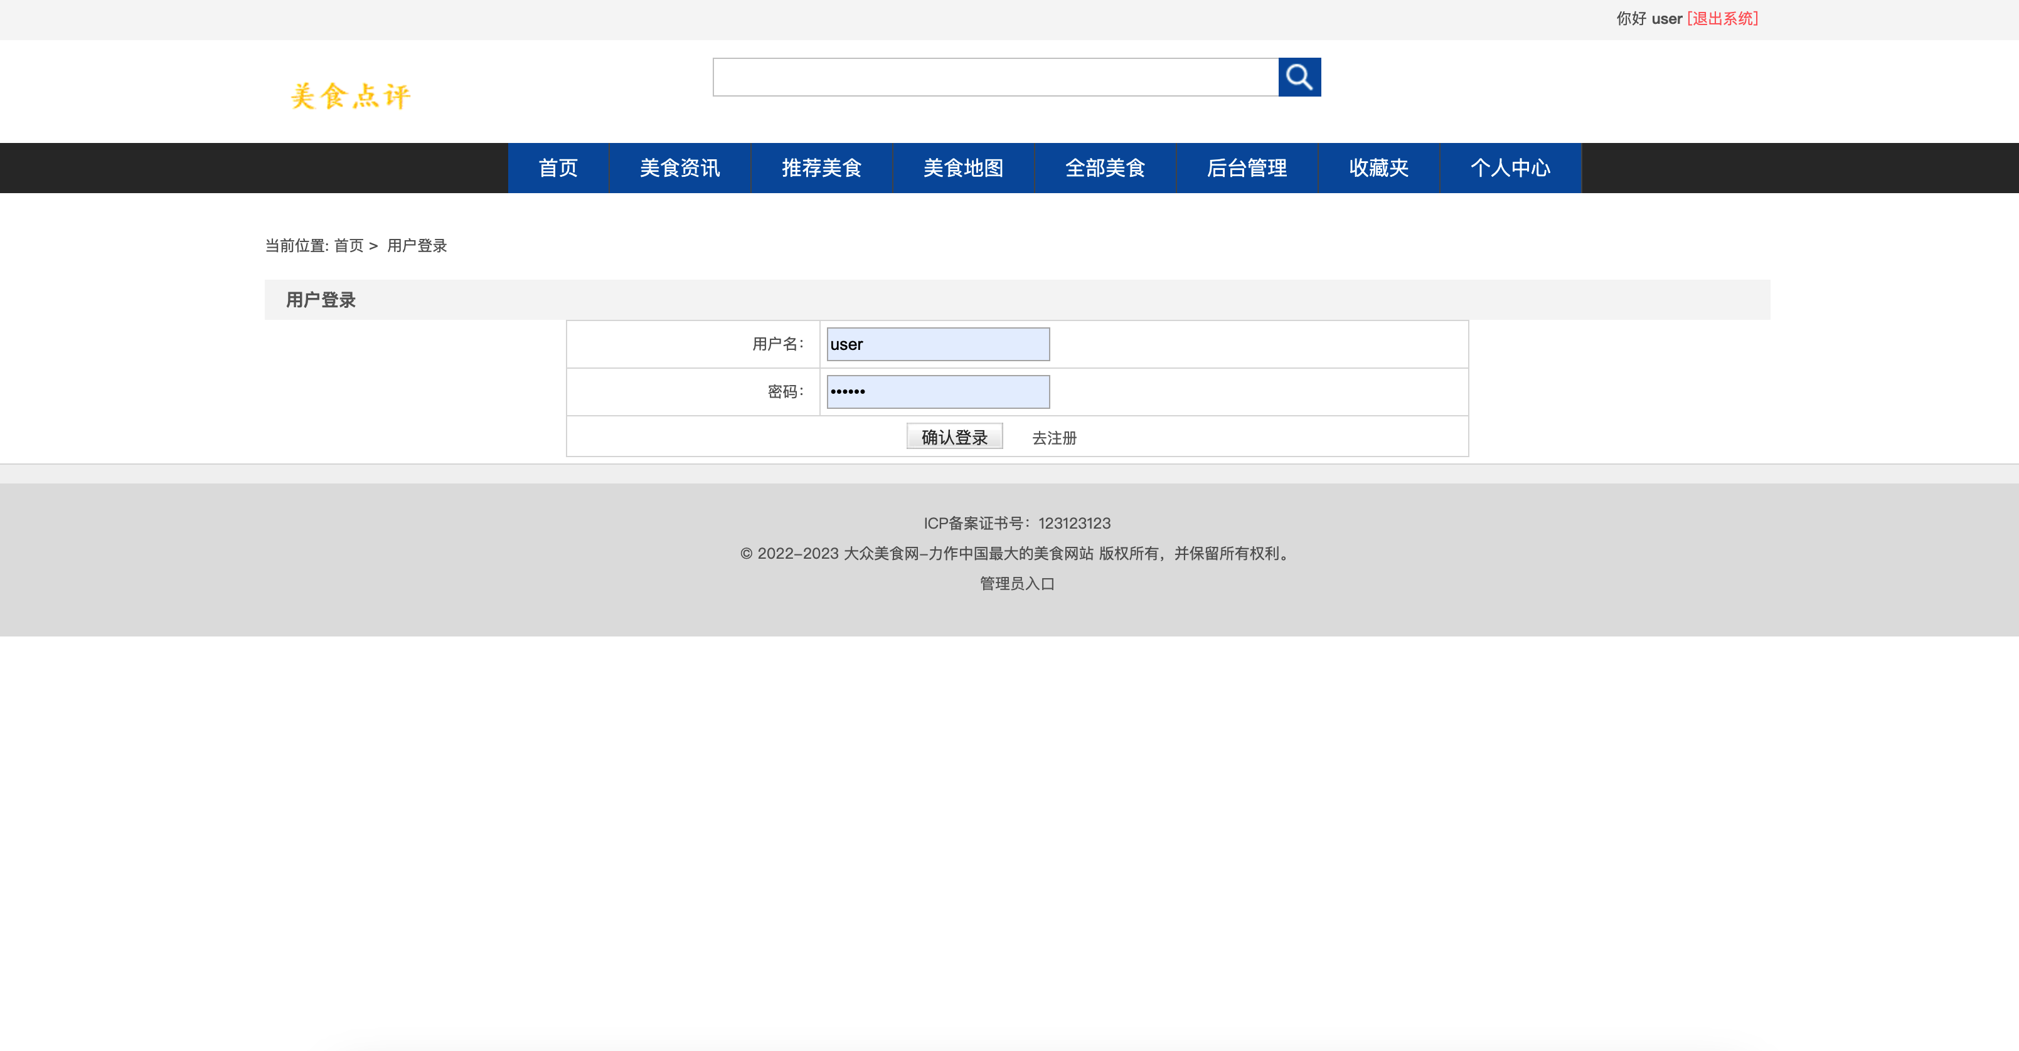Click 去注册 to register
2019x1051 pixels.
(x=1053, y=438)
